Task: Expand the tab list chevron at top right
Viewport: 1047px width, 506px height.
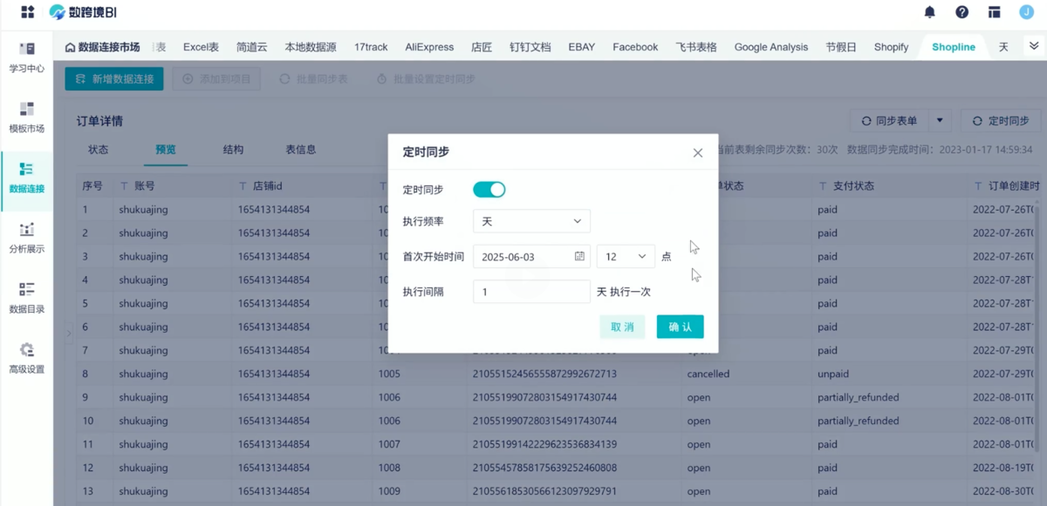Action: [1034, 46]
